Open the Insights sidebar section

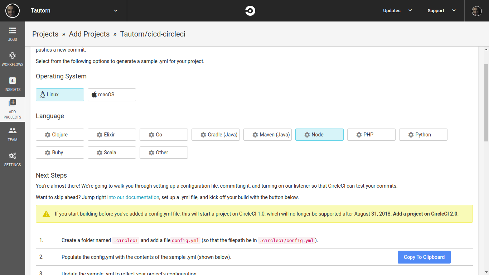[x=13, y=84]
